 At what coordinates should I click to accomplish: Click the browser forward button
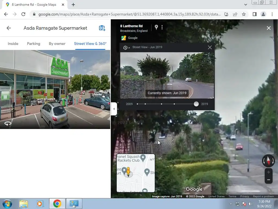tap(15, 14)
